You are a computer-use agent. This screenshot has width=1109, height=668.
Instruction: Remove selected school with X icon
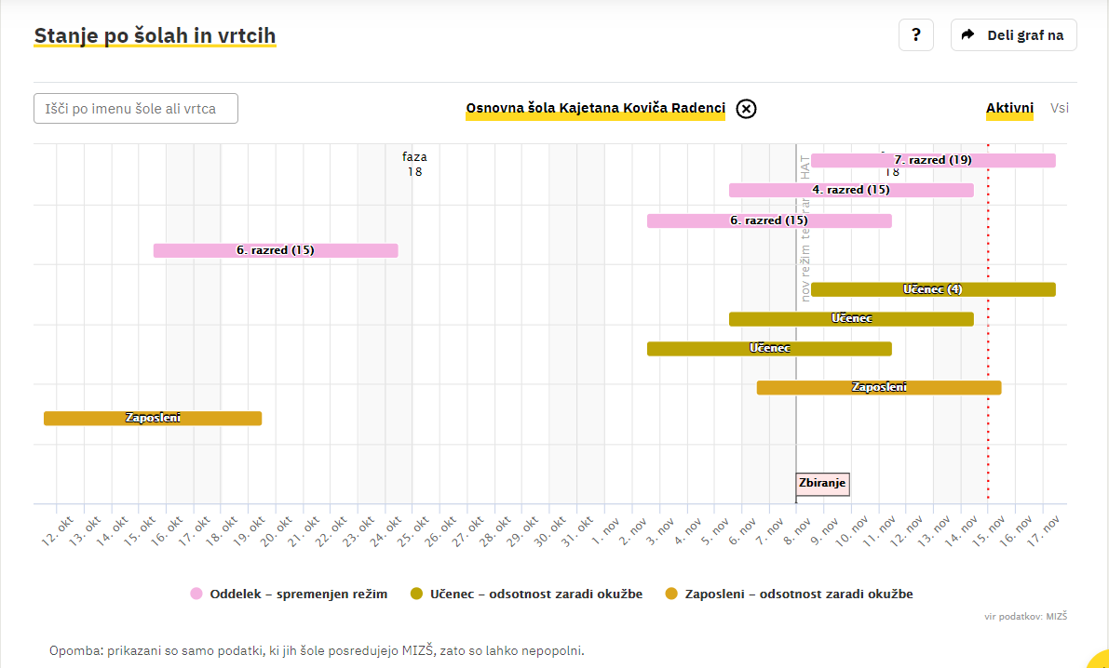tap(746, 109)
